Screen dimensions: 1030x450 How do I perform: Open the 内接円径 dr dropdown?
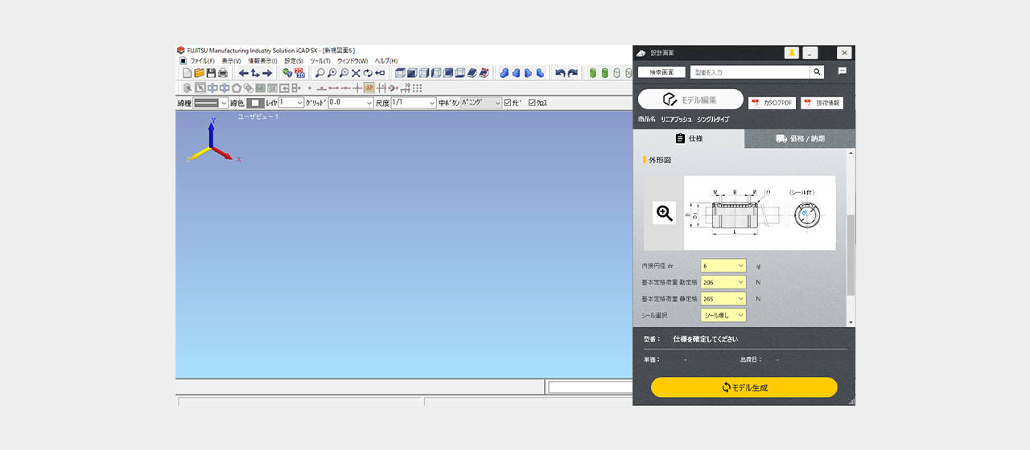[723, 266]
